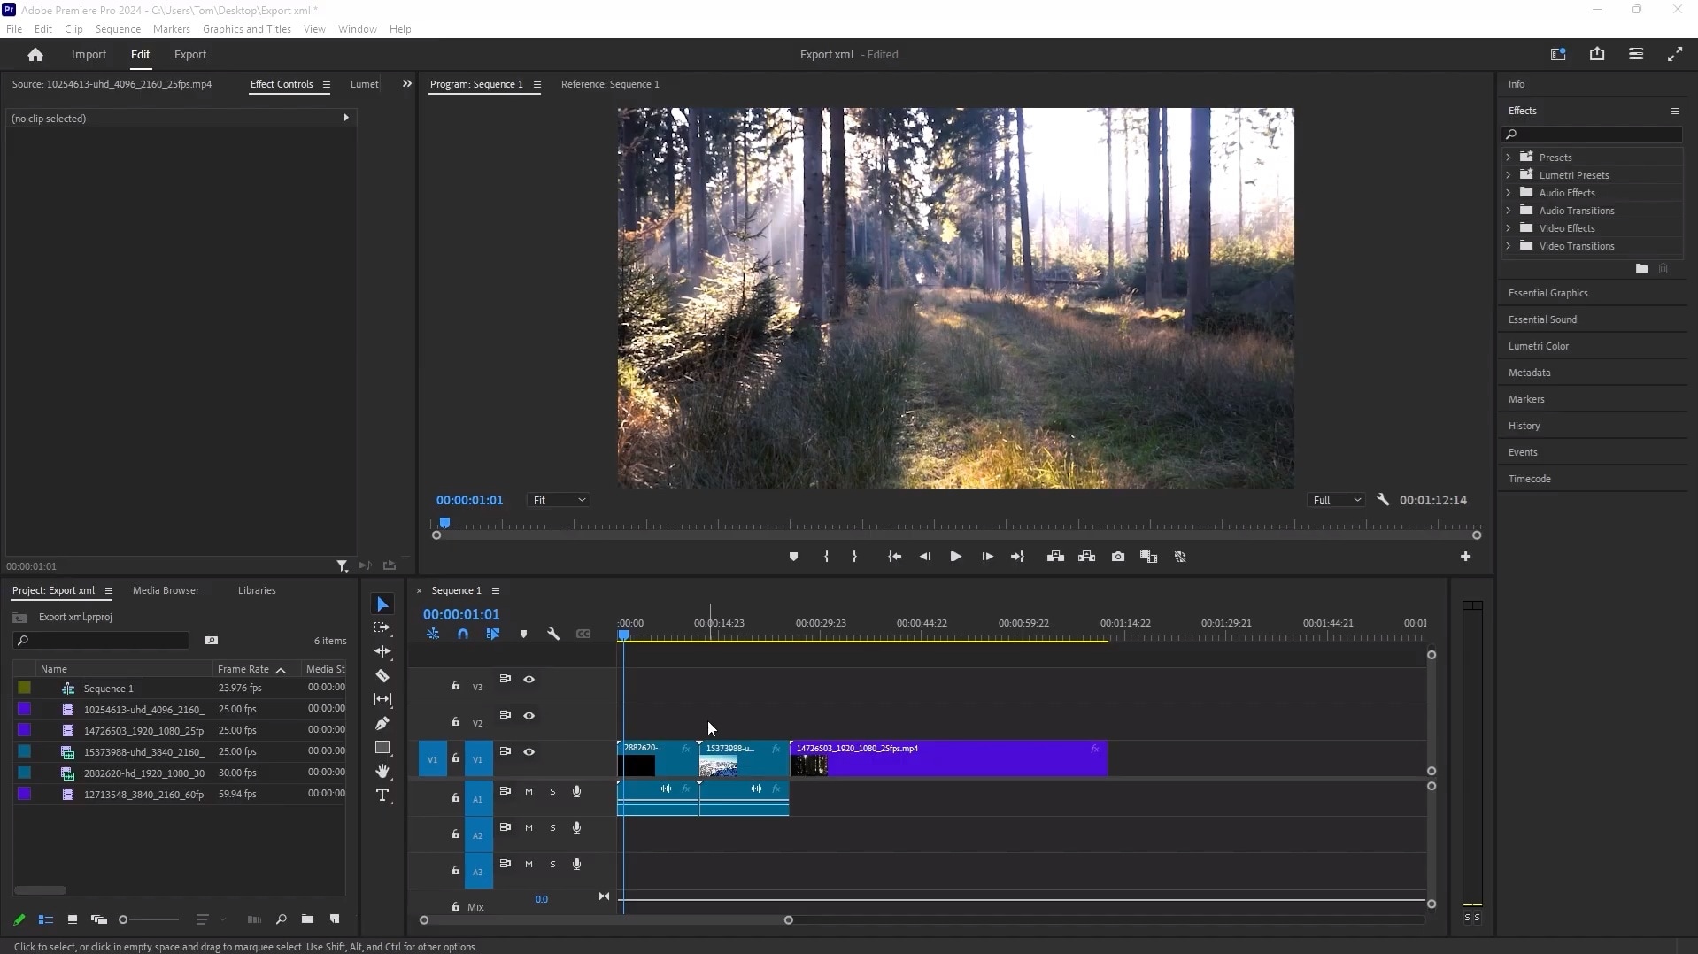Select the Slip tool
The height and width of the screenshot is (954, 1698).
click(x=382, y=699)
